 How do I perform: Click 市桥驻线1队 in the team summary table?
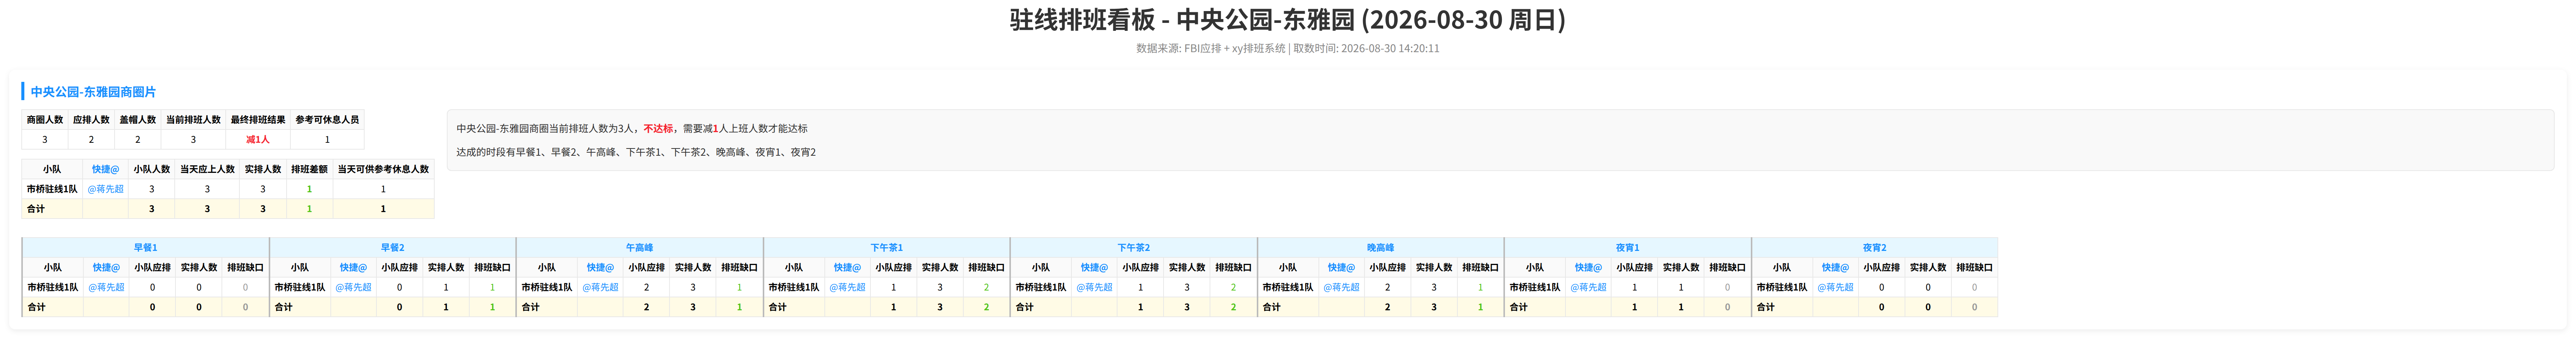[x=52, y=189]
